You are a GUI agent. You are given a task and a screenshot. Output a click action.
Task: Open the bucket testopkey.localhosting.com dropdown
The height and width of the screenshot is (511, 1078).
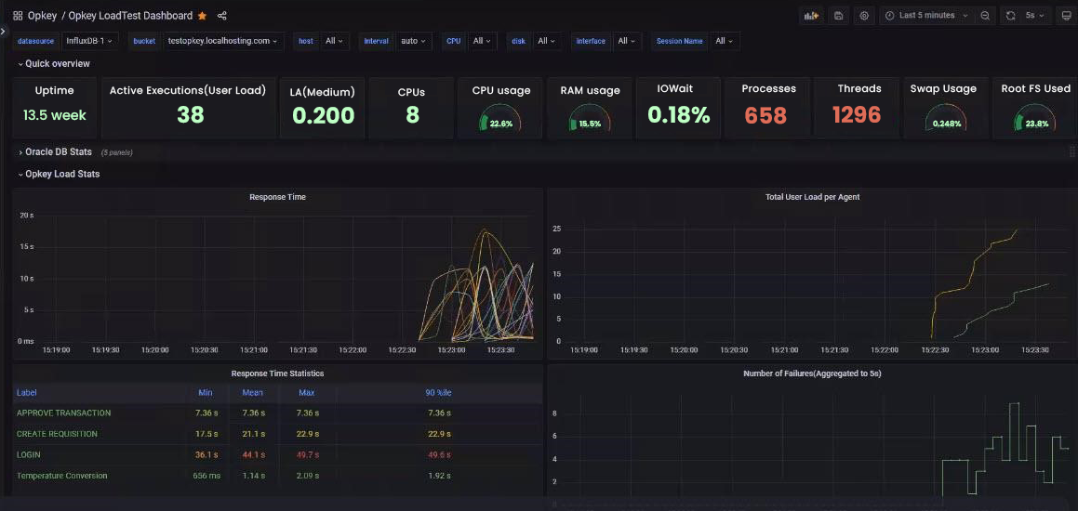[223, 41]
